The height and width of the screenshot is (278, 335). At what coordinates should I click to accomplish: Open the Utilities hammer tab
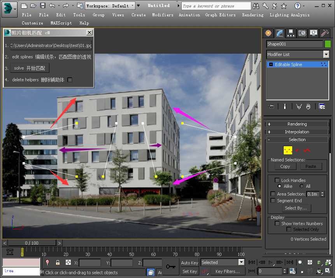coord(325,33)
